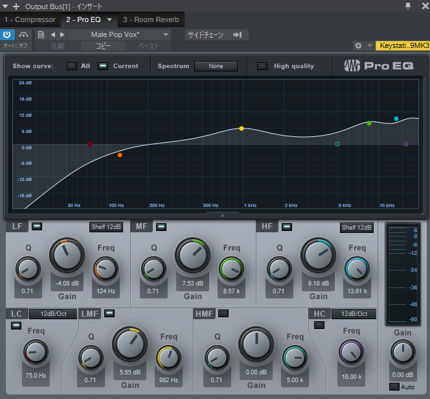Image resolution: width=430 pixels, height=399 pixels.
Task: Click the LC Freq knob
Action: point(36,352)
